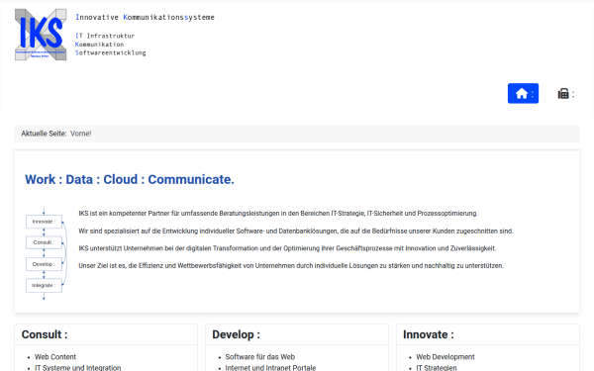Click the 'Innovate :' card heading
Image resolution: width=594 pixels, height=371 pixels.
pyautogui.click(x=428, y=334)
